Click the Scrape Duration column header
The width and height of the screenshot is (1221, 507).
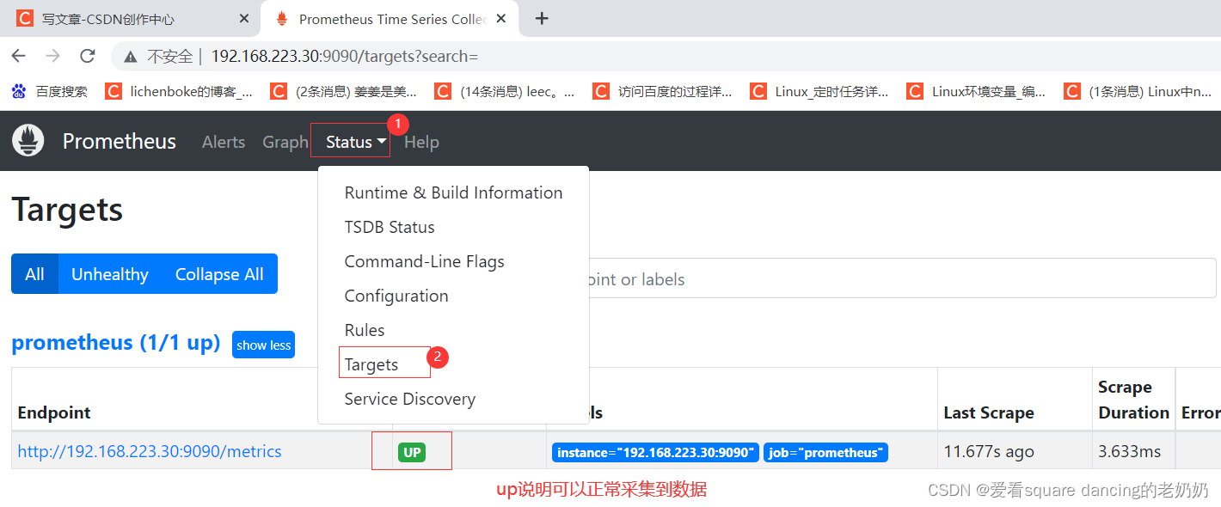pyautogui.click(x=1133, y=400)
